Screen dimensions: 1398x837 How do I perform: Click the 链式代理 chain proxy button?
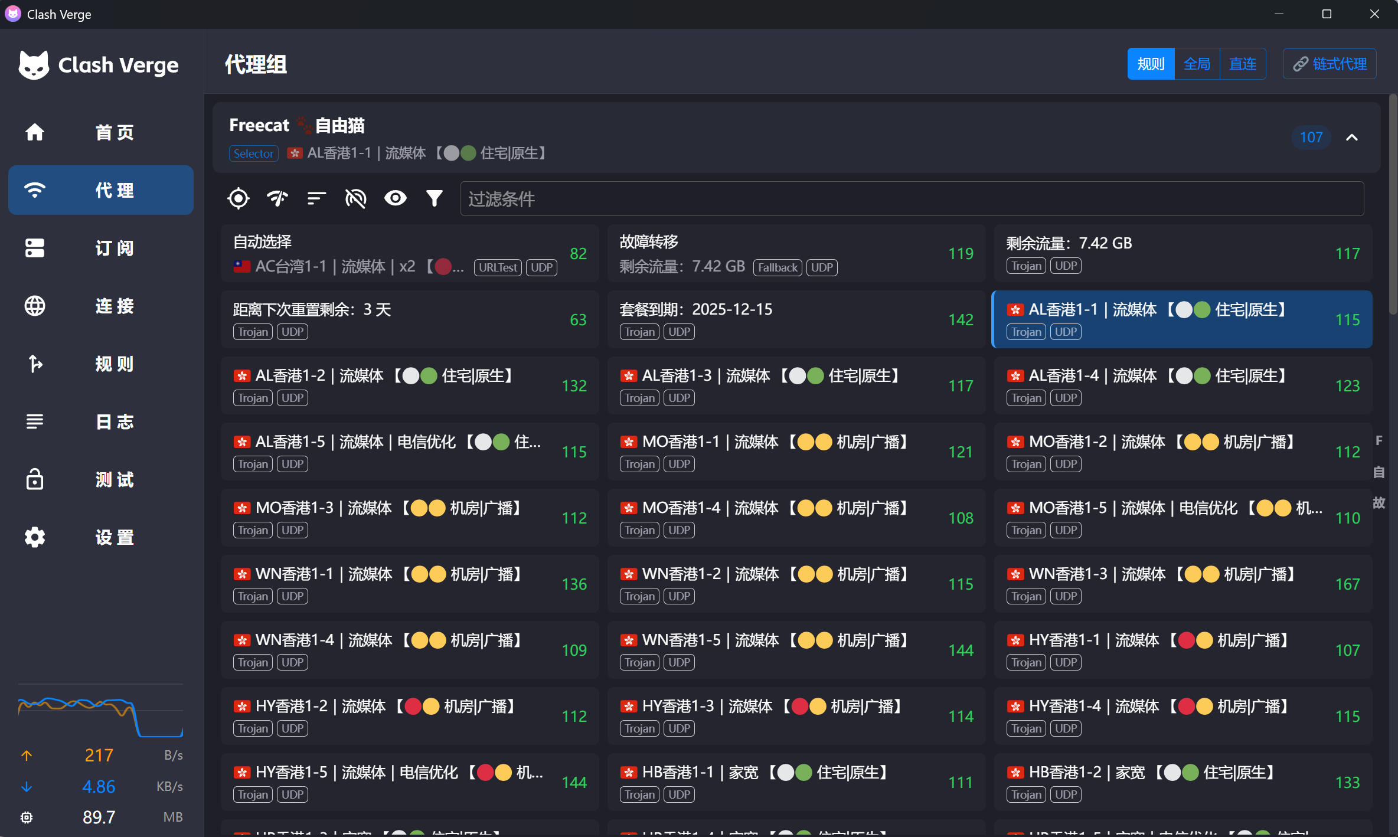[1330, 64]
